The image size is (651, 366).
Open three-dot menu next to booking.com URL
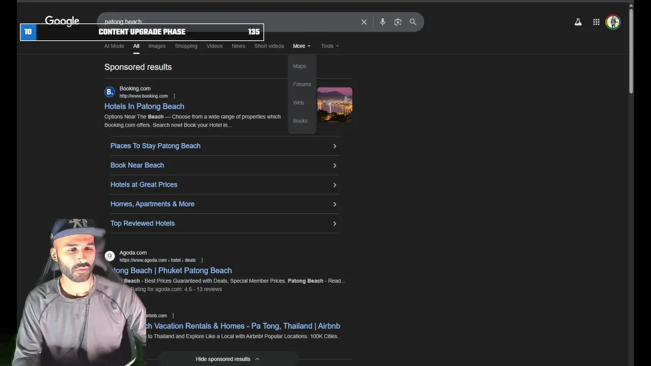click(x=174, y=96)
